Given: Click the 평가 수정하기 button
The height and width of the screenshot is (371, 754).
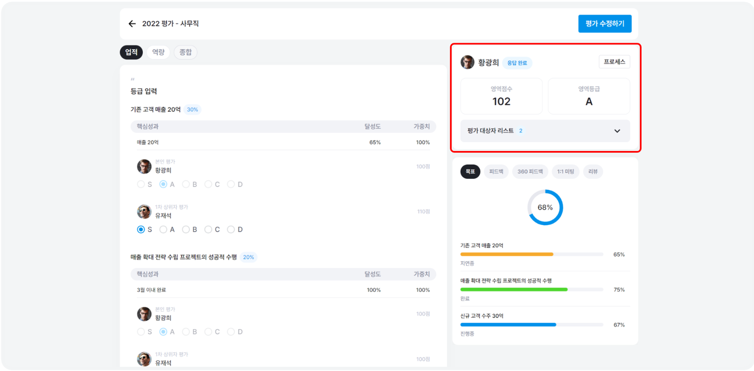Looking at the screenshot, I should (605, 24).
